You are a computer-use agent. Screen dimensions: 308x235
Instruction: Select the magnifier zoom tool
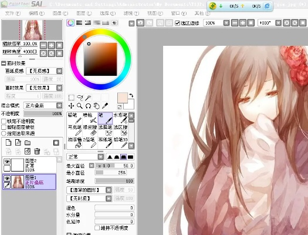pyautogui.click(x=80, y=106)
